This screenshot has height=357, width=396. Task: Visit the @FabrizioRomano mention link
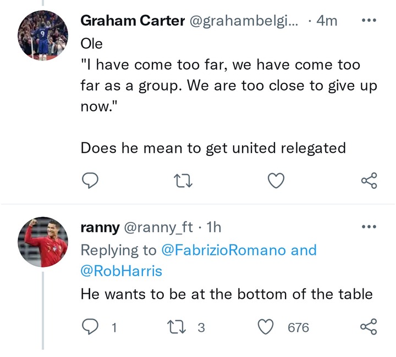(223, 250)
